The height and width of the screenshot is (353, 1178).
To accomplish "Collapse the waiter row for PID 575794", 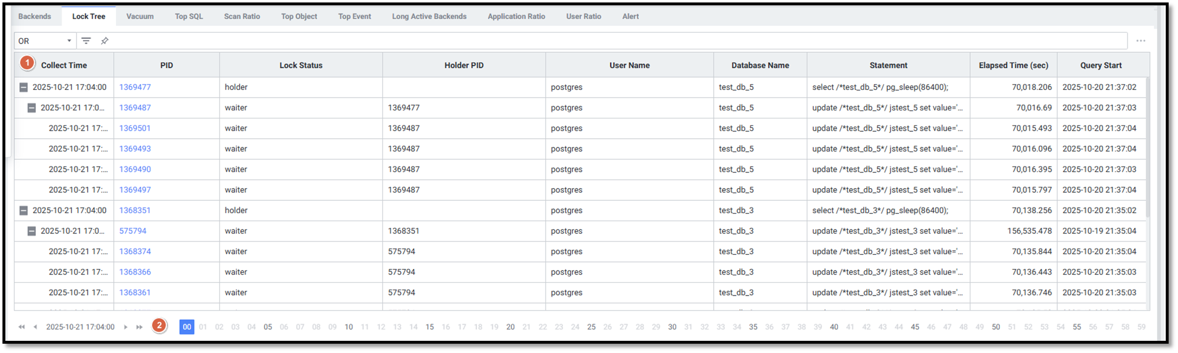I will [x=32, y=231].
